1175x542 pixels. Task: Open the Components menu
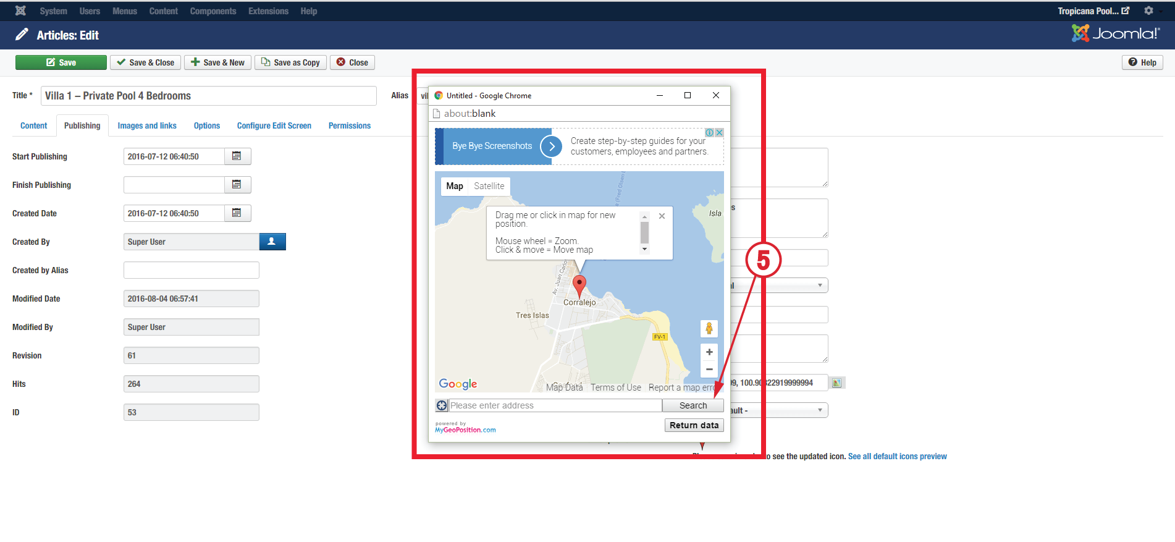(x=213, y=11)
